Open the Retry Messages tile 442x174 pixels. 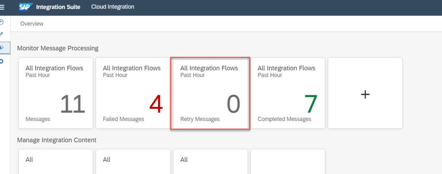coord(210,93)
